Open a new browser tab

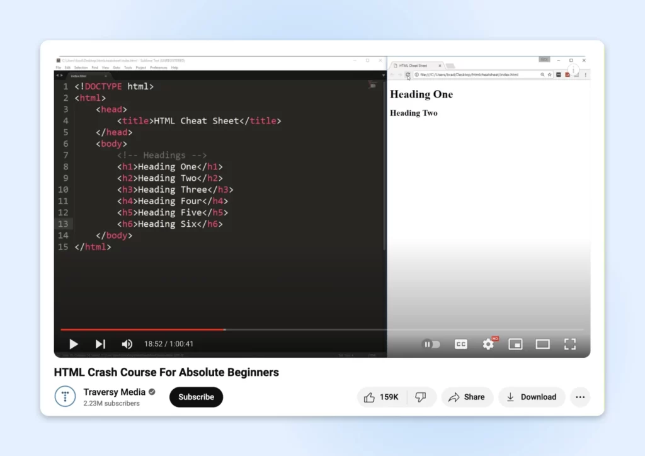click(x=450, y=66)
